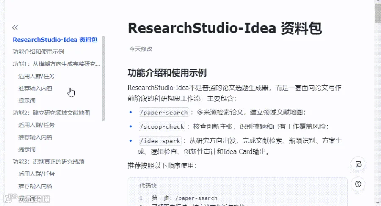Click the document title ResearchStudio-Idea 资料包

[225, 28]
